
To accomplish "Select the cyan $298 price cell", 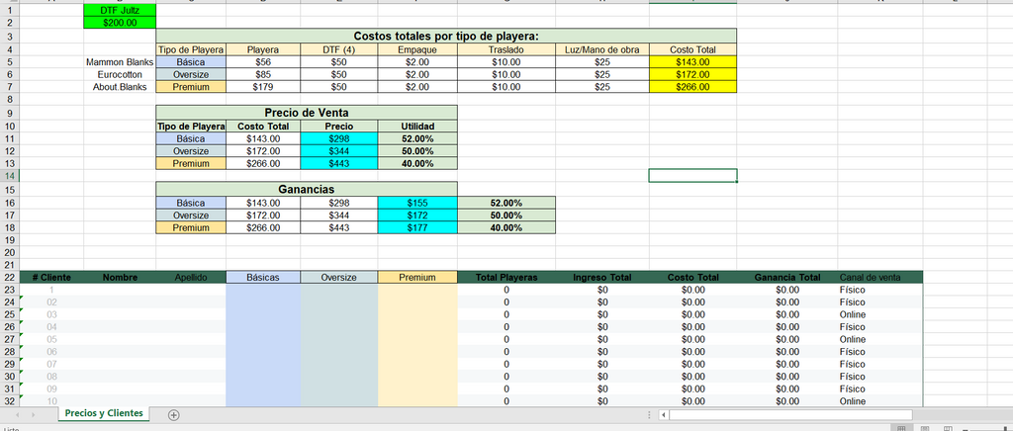I will (x=339, y=138).
